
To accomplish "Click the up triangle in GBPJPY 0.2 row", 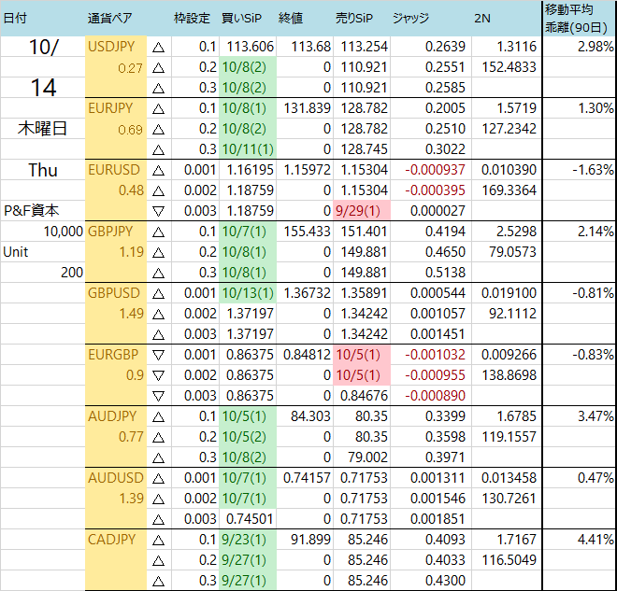I will coord(158,253).
